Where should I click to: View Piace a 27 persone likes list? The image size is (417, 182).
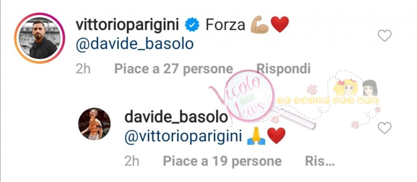[x=173, y=69]
